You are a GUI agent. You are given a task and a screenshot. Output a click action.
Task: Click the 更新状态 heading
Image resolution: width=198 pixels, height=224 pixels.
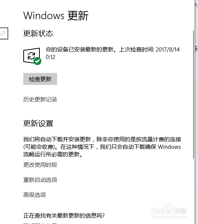38,33
